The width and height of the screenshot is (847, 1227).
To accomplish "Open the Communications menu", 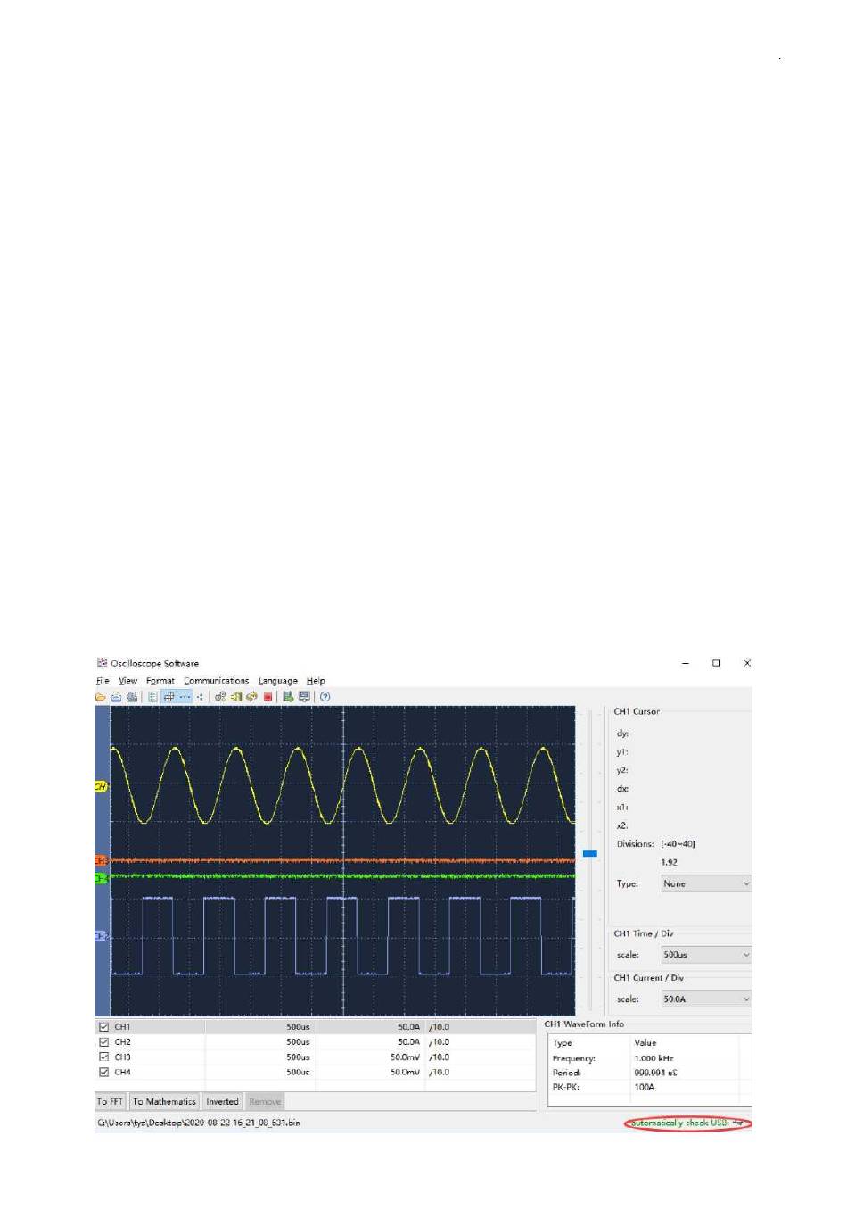I will pyautogui.click(x=217, y=681).
